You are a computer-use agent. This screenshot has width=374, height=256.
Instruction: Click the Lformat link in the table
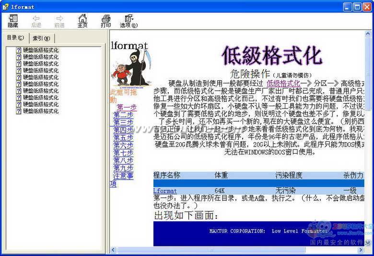(x=165, y=191)
